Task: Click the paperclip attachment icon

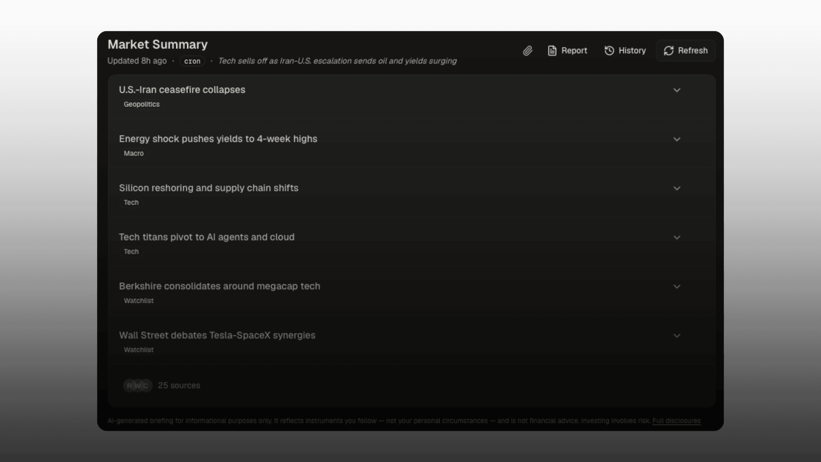Action: tap(527, 51)
